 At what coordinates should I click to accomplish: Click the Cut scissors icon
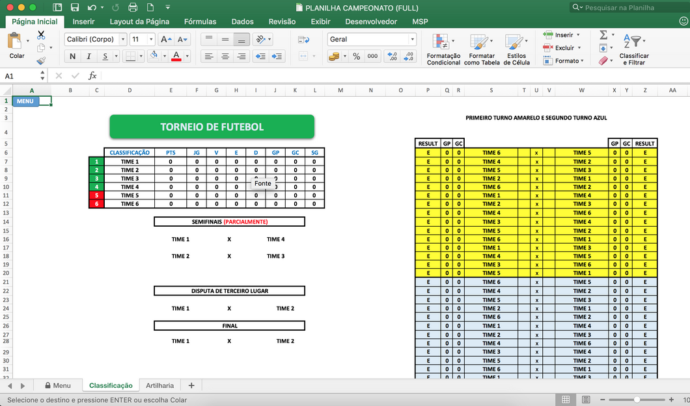tap(41, 34)
